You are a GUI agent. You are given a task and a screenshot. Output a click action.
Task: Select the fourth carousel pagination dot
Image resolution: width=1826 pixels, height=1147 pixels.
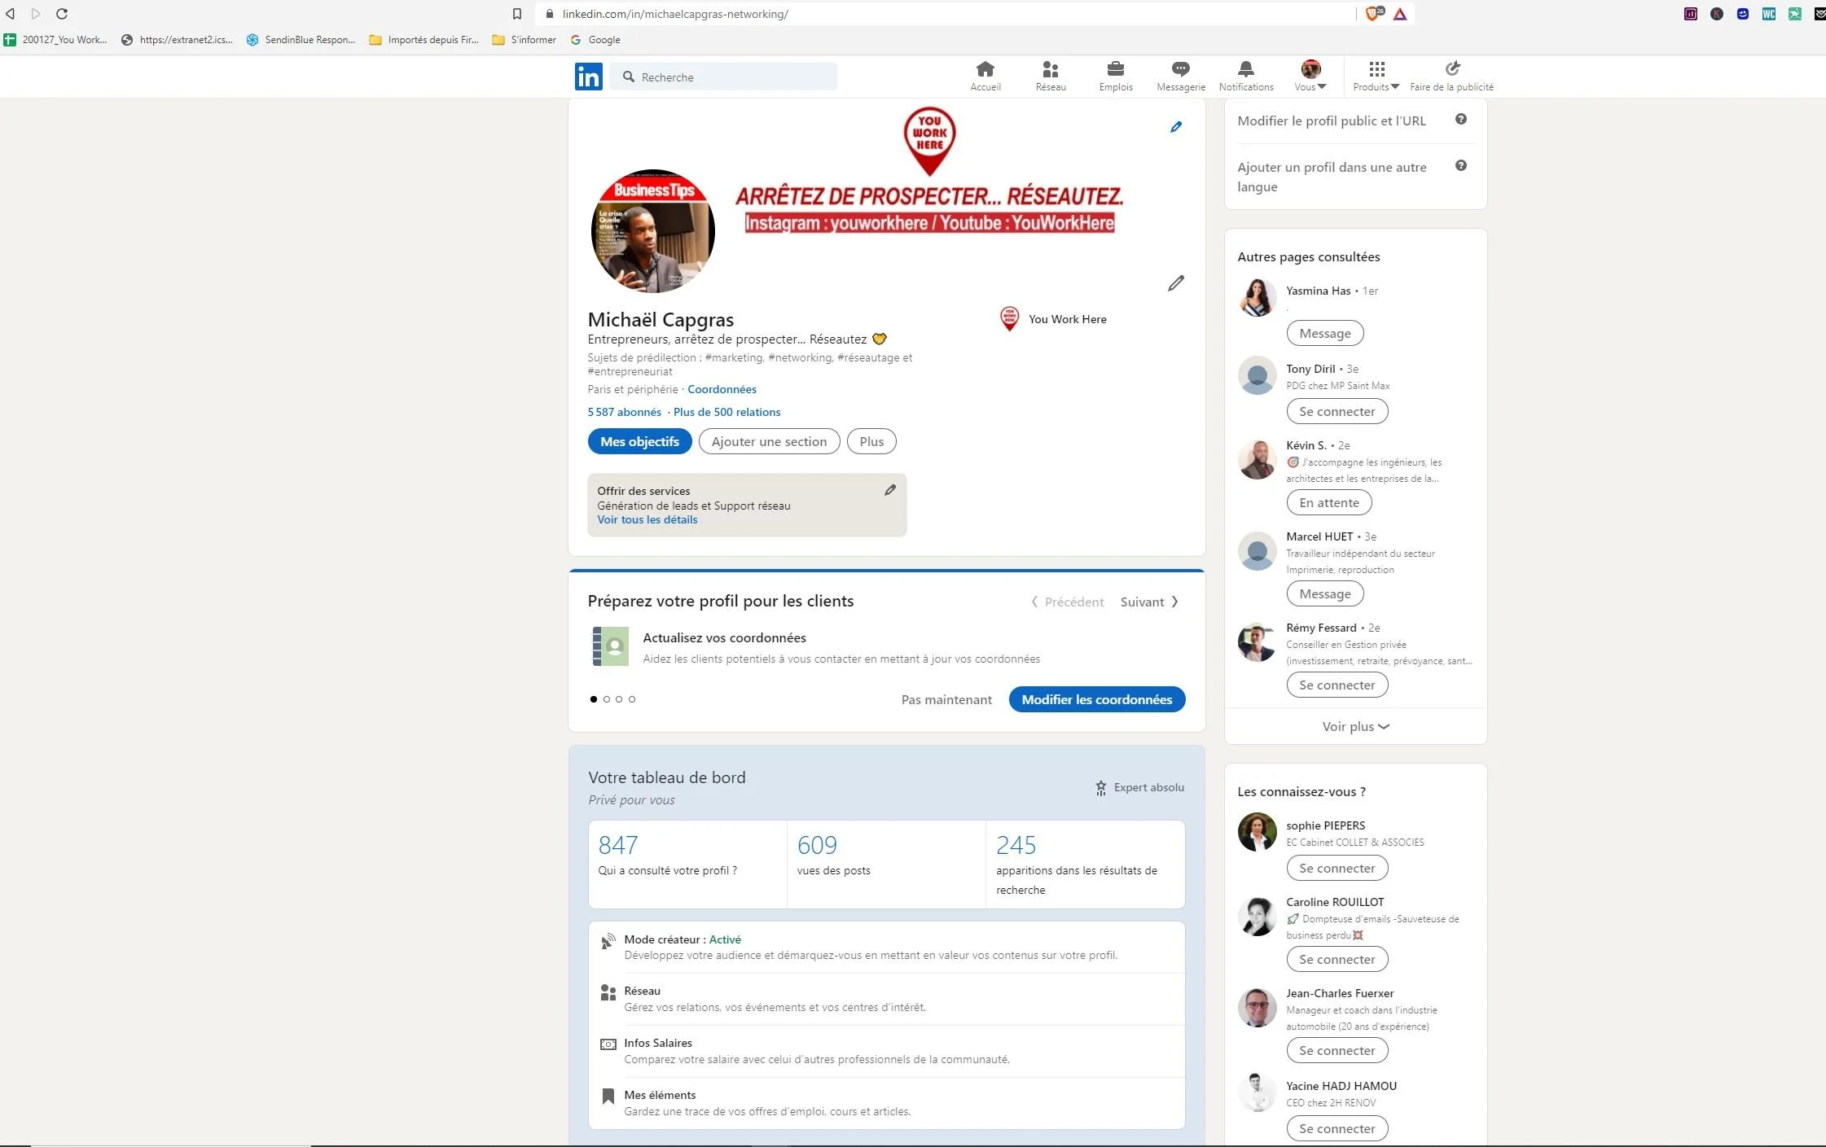632,699
